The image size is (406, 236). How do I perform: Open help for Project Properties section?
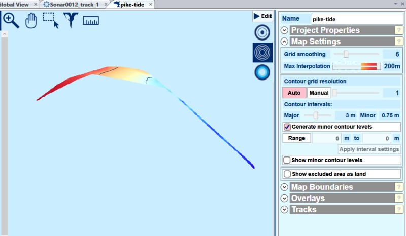click(399, 30)
